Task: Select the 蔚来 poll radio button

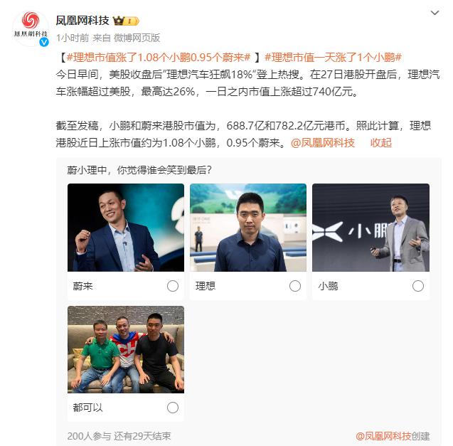Action: coord(173,286)
